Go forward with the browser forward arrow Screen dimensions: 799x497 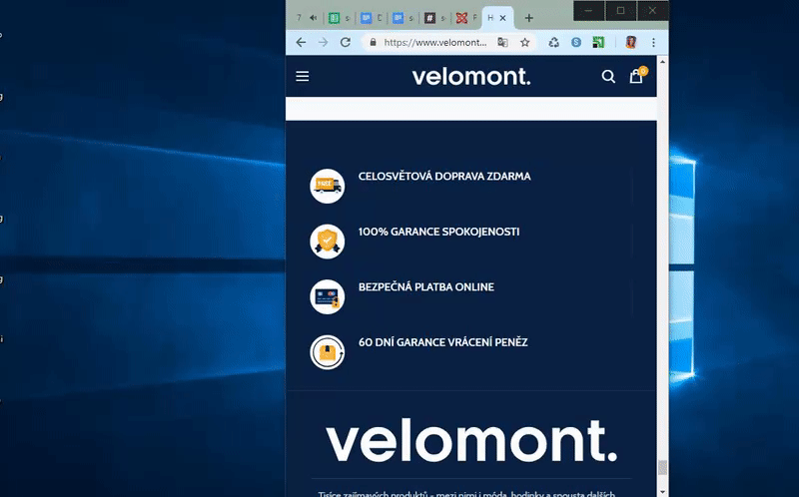tap(323, 42)
